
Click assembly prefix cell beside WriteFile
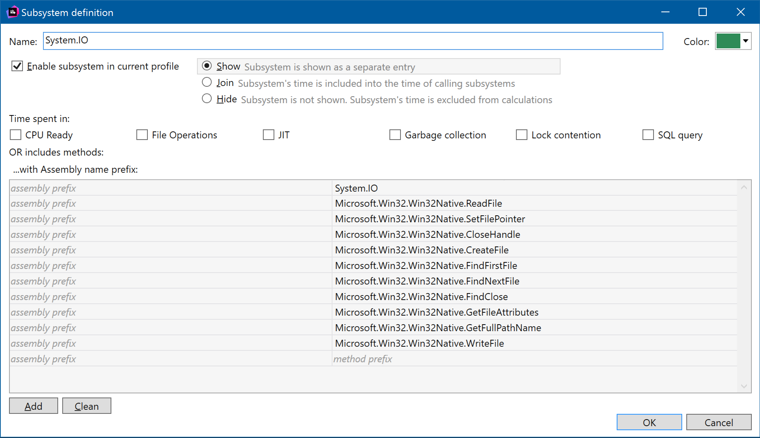pos(171,343)
